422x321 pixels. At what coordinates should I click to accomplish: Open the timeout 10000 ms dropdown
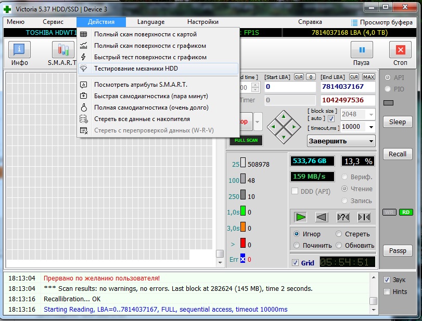pos(371,127)
